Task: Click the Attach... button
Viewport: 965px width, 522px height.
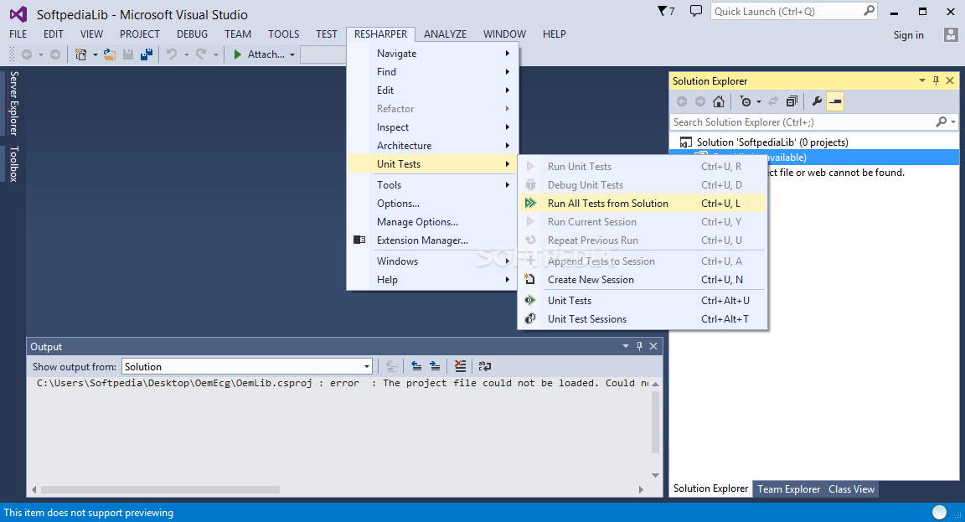Action: pyautogui.click(x=266, y=54)
